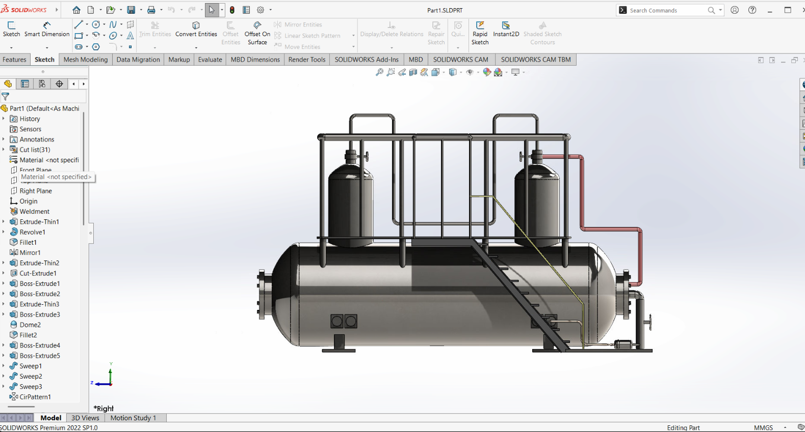Switch to the Evaluate tab
The image size is (805, 432).
pos(210,60)
